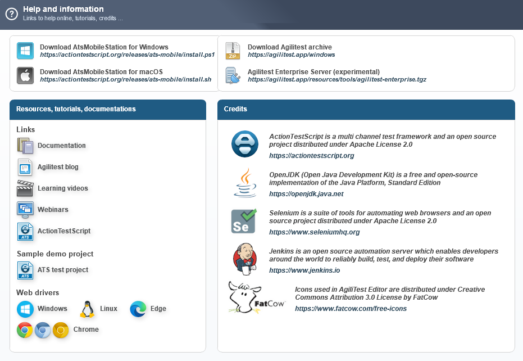Screen dimensions: 523x361
Task: Select the Chrome web driver label
Action: coord(86,330)
